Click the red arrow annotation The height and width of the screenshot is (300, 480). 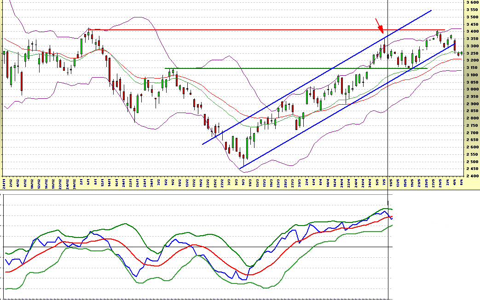click(x=379, y=26)
